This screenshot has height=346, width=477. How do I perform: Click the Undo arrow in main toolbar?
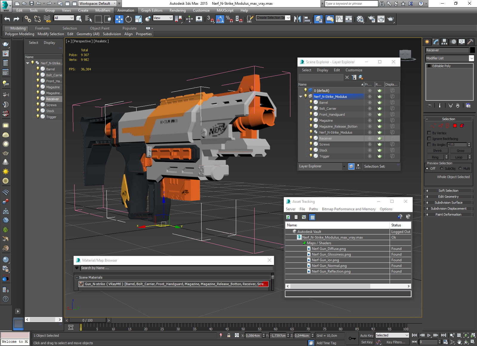(x=7, y=19)
